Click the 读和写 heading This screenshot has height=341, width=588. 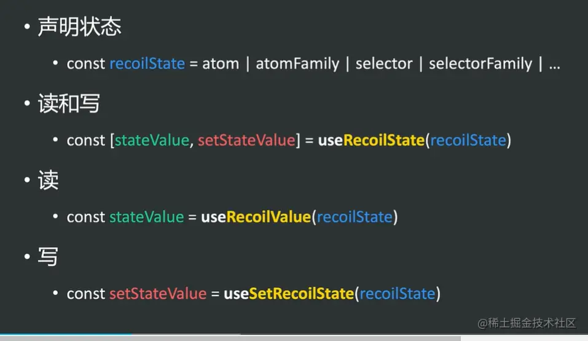[69, 104]
